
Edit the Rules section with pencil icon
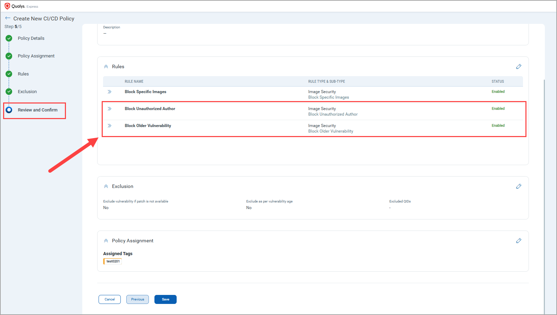point(518,66)
